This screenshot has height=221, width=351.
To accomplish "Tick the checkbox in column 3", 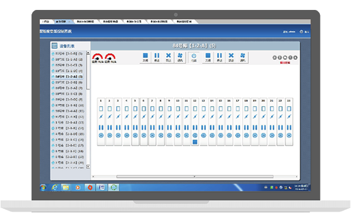I will pyautogui.click(x=118, y=109).
